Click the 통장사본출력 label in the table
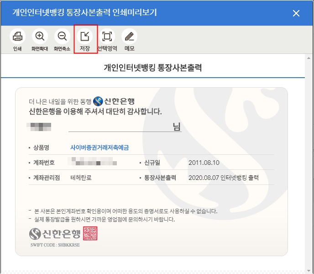The image size is (314, 274). pyautogui.click(x=160, y=178)
